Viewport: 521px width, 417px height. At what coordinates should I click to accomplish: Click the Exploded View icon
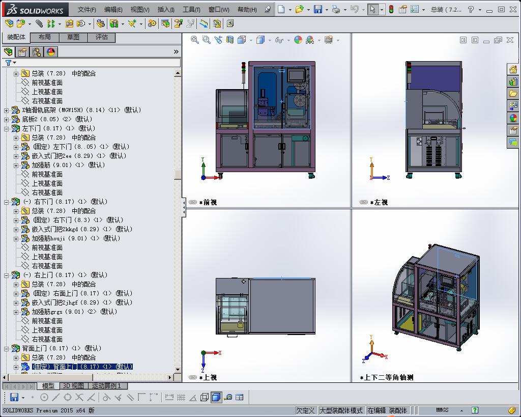(x=179, y=23)
